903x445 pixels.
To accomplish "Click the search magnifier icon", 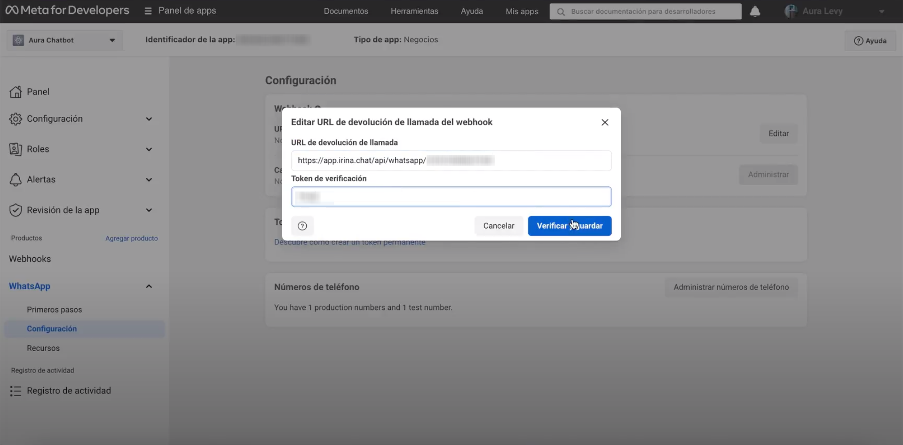I will click(561, 12).
